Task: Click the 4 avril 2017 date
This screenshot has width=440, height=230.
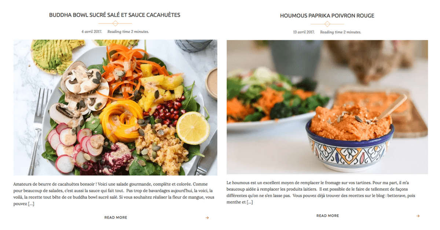Action: pyautogui.click(x=92, y=31)
